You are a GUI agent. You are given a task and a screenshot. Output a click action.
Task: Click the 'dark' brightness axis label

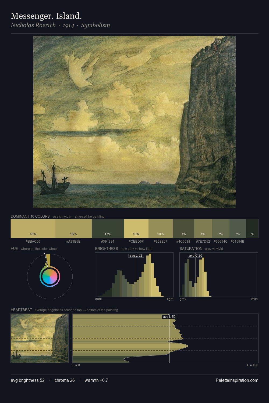pyautogui.click(x=98, y=299)
